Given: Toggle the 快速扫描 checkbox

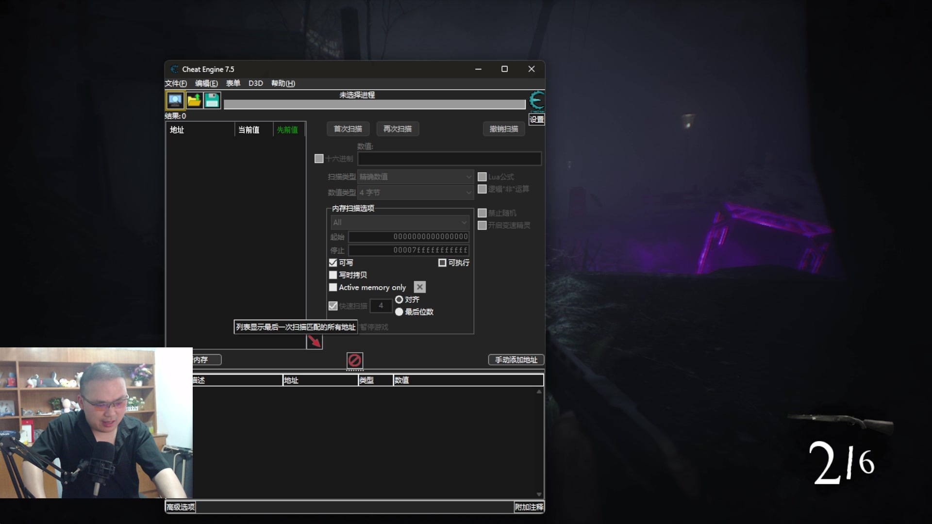Looking at the screenshot, I should tap(333, 306).
